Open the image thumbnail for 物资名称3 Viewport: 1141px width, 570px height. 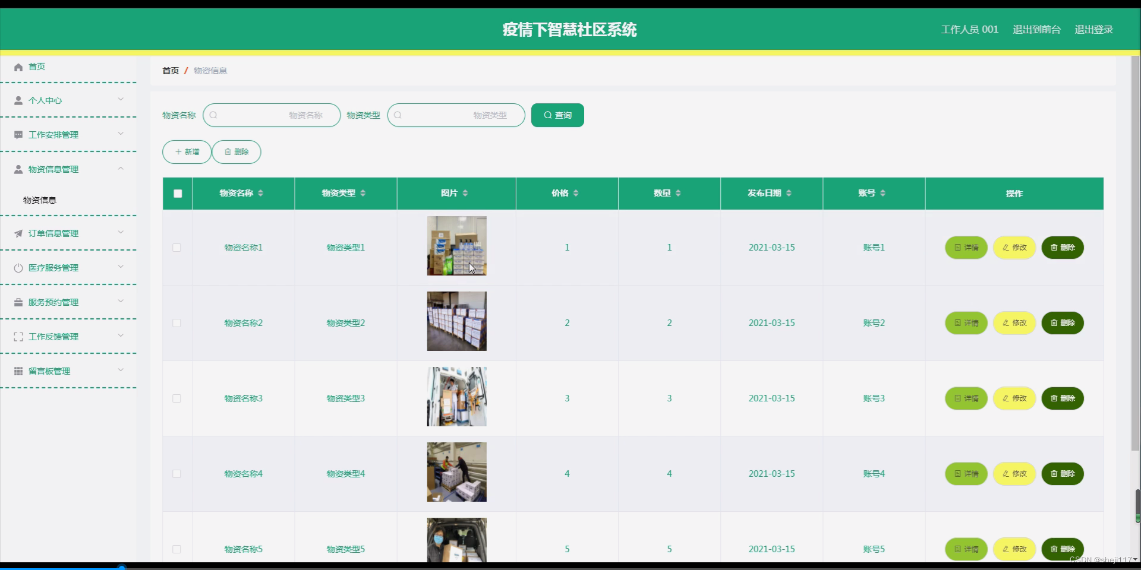(456, 397)
